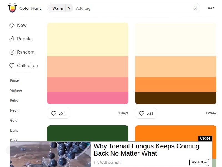Click the Watch Now button
Viewport: 222px width, 167px height.
(x=199, y=163)
